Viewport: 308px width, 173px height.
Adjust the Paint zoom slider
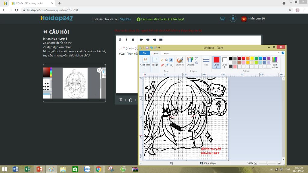[x=267, y=163]
